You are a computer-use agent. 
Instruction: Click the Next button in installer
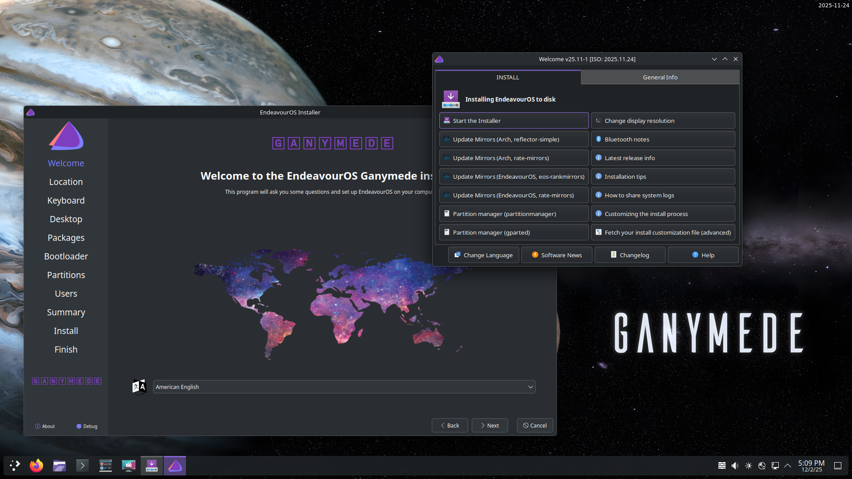(x=489, y=425)
